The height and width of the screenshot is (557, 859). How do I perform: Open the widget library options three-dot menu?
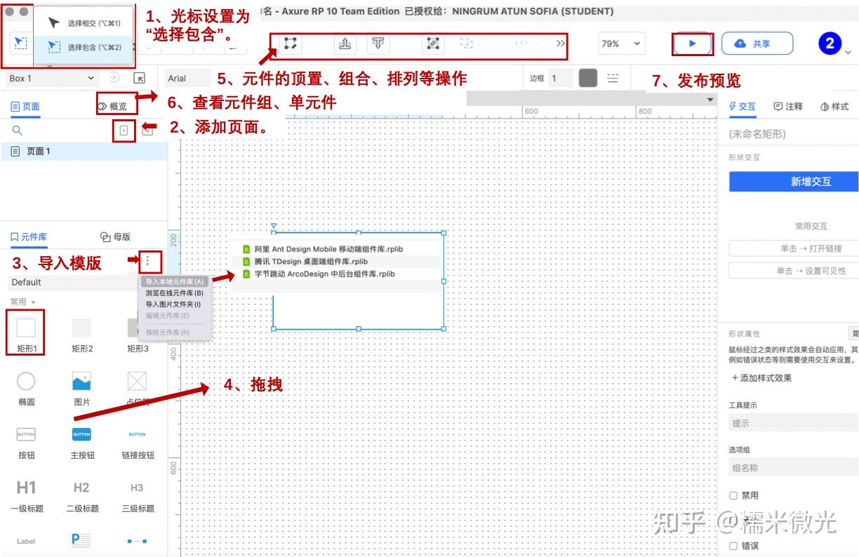click(x=148, y=260)
